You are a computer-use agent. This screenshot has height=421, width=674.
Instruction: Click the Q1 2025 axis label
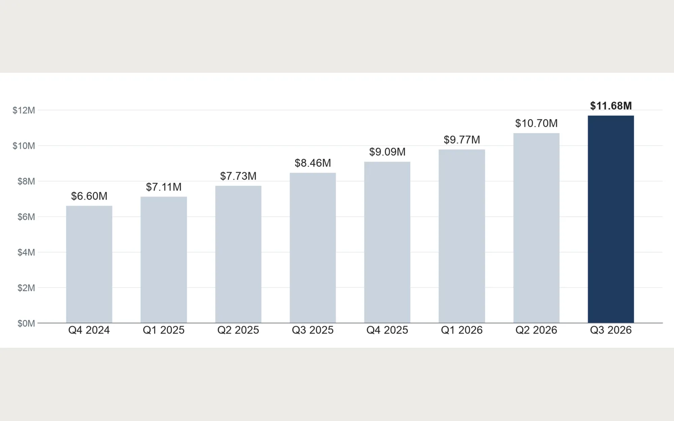click(x=164, y=330)
